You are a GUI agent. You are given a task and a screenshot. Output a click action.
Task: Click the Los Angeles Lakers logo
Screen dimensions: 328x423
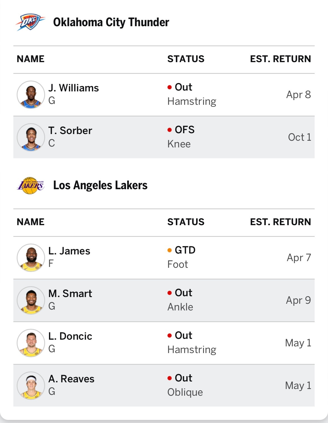click(30, 186)
